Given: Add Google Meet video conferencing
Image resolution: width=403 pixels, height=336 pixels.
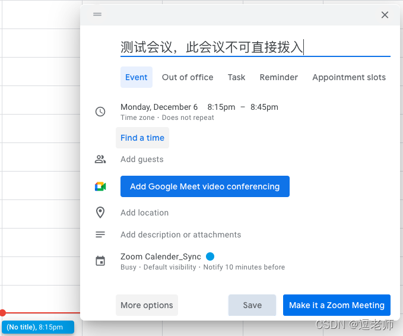Looking at the screenshot, I should click(205, 186).
